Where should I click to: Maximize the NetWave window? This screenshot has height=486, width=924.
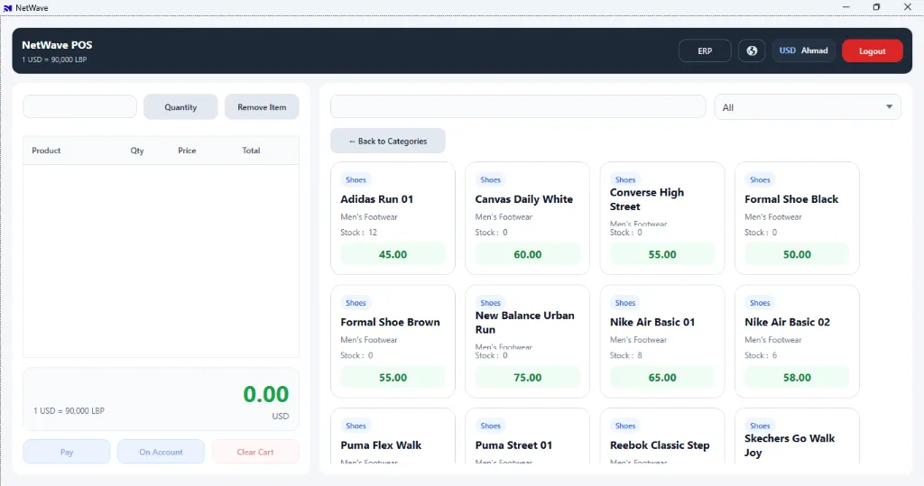coord(876,7)
